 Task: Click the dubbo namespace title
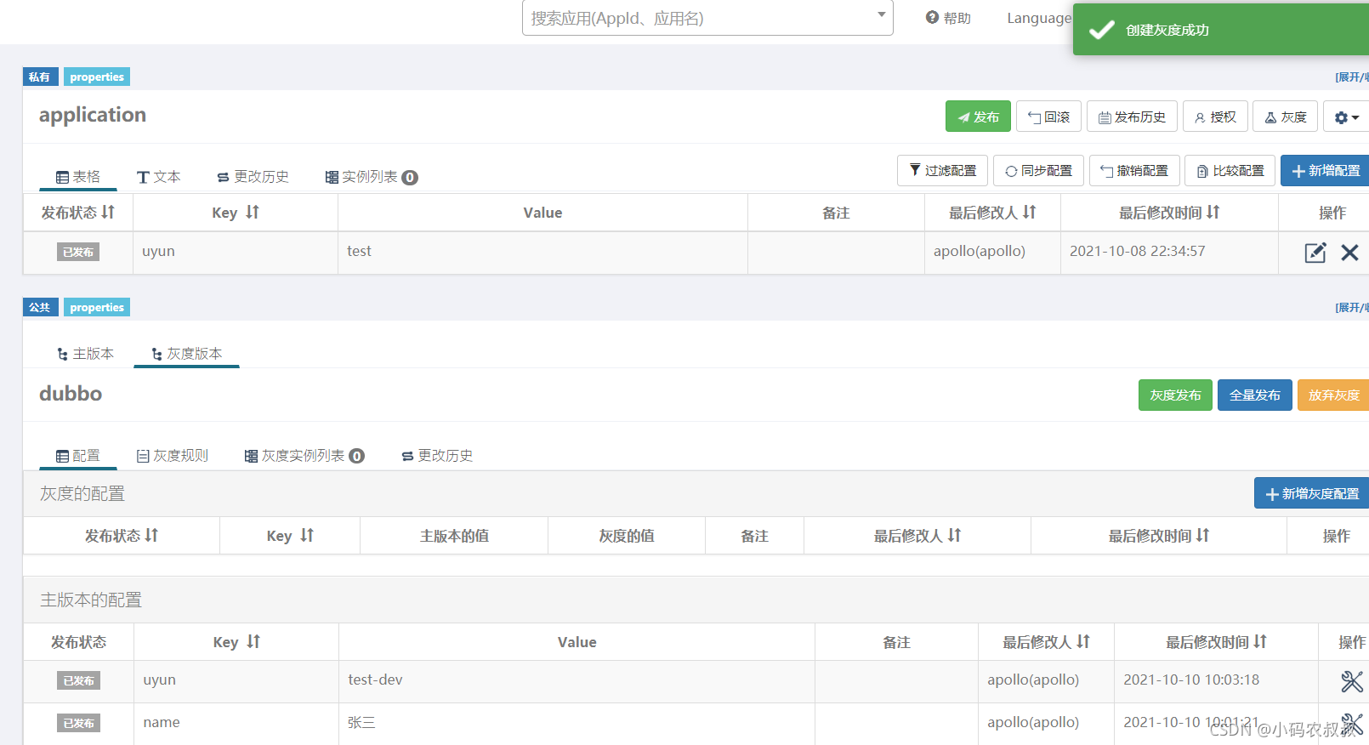[x=71, y=394]
